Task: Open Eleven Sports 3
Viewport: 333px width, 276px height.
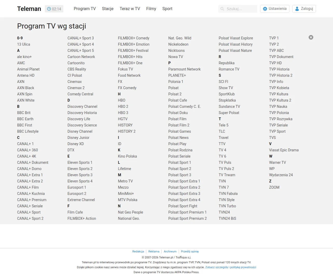Action: coord(80,175)
